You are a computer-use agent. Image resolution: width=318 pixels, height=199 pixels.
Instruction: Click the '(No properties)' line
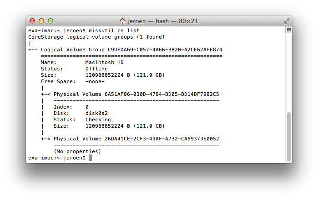point(77,151)
